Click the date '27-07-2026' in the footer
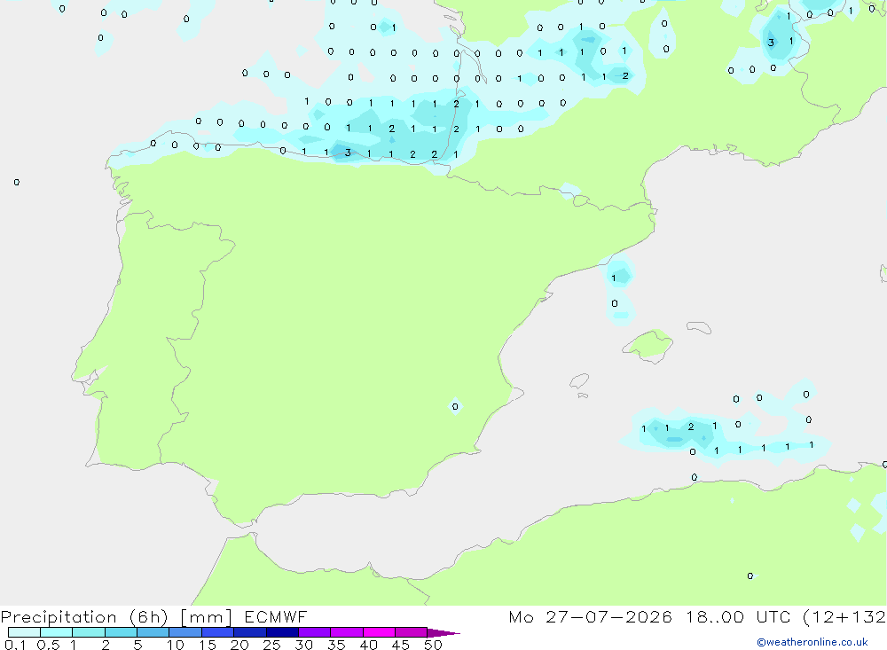887x650 pixels. click(608, 616)
